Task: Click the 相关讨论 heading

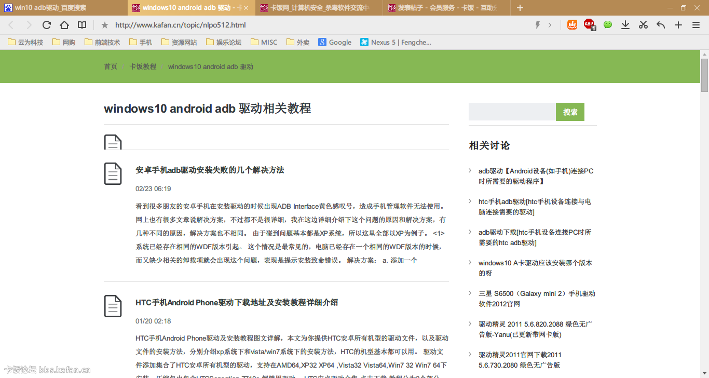Action: click(x=489, y=145)
